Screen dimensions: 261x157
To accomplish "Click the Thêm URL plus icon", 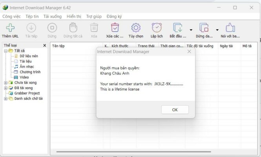I will tap(10, 27).
